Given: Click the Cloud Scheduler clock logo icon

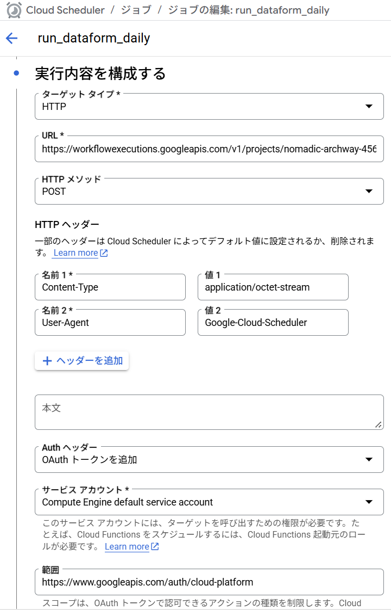Looking at the screenshot, I should pyautogui.click(x=14, y=10).
